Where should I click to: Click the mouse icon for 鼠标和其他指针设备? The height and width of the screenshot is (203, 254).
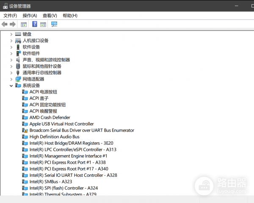(18, 66)
